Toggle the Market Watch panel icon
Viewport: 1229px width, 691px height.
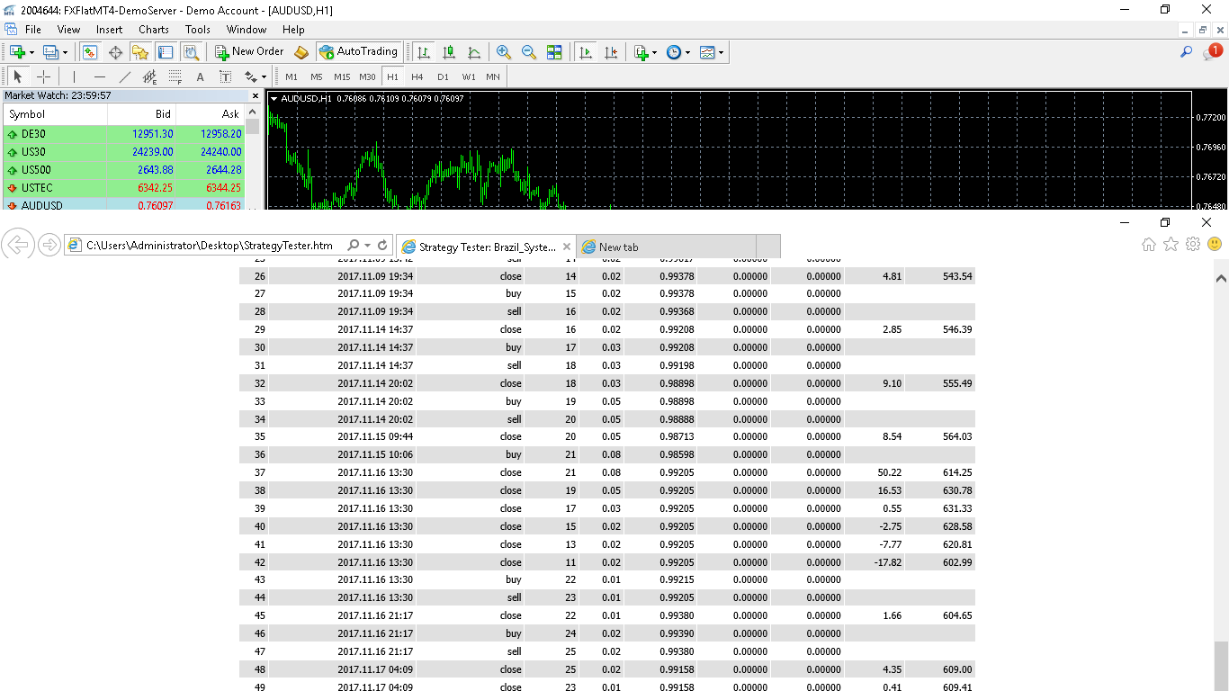click(90, 52)
